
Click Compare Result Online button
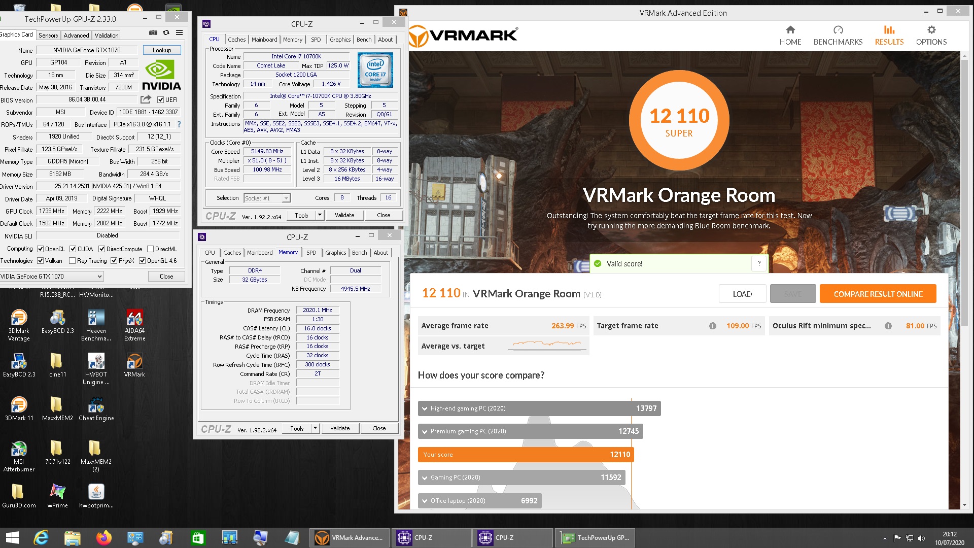pos(878,294)
